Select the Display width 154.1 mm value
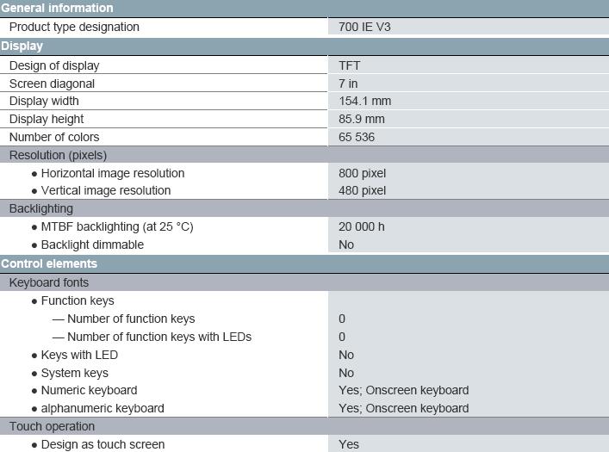The image size is (609, 452). tap(364, 101)
